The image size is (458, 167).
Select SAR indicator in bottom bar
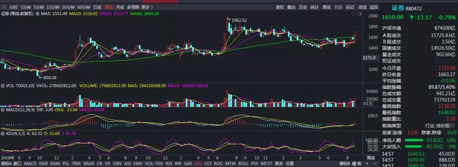click(188, 164)
